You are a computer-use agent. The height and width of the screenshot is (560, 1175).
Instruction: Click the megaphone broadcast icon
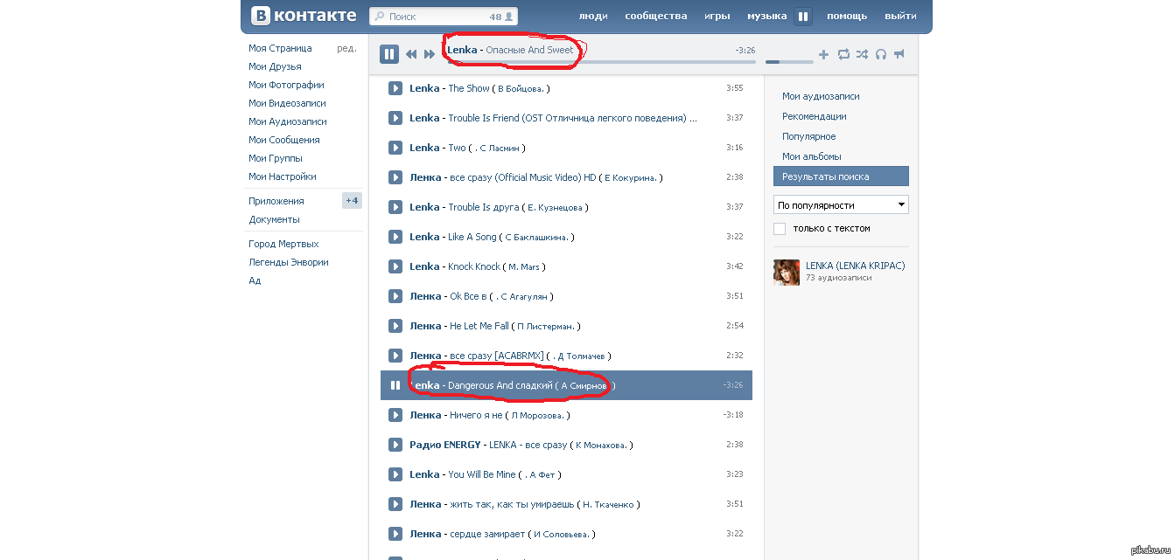[899, 54]
